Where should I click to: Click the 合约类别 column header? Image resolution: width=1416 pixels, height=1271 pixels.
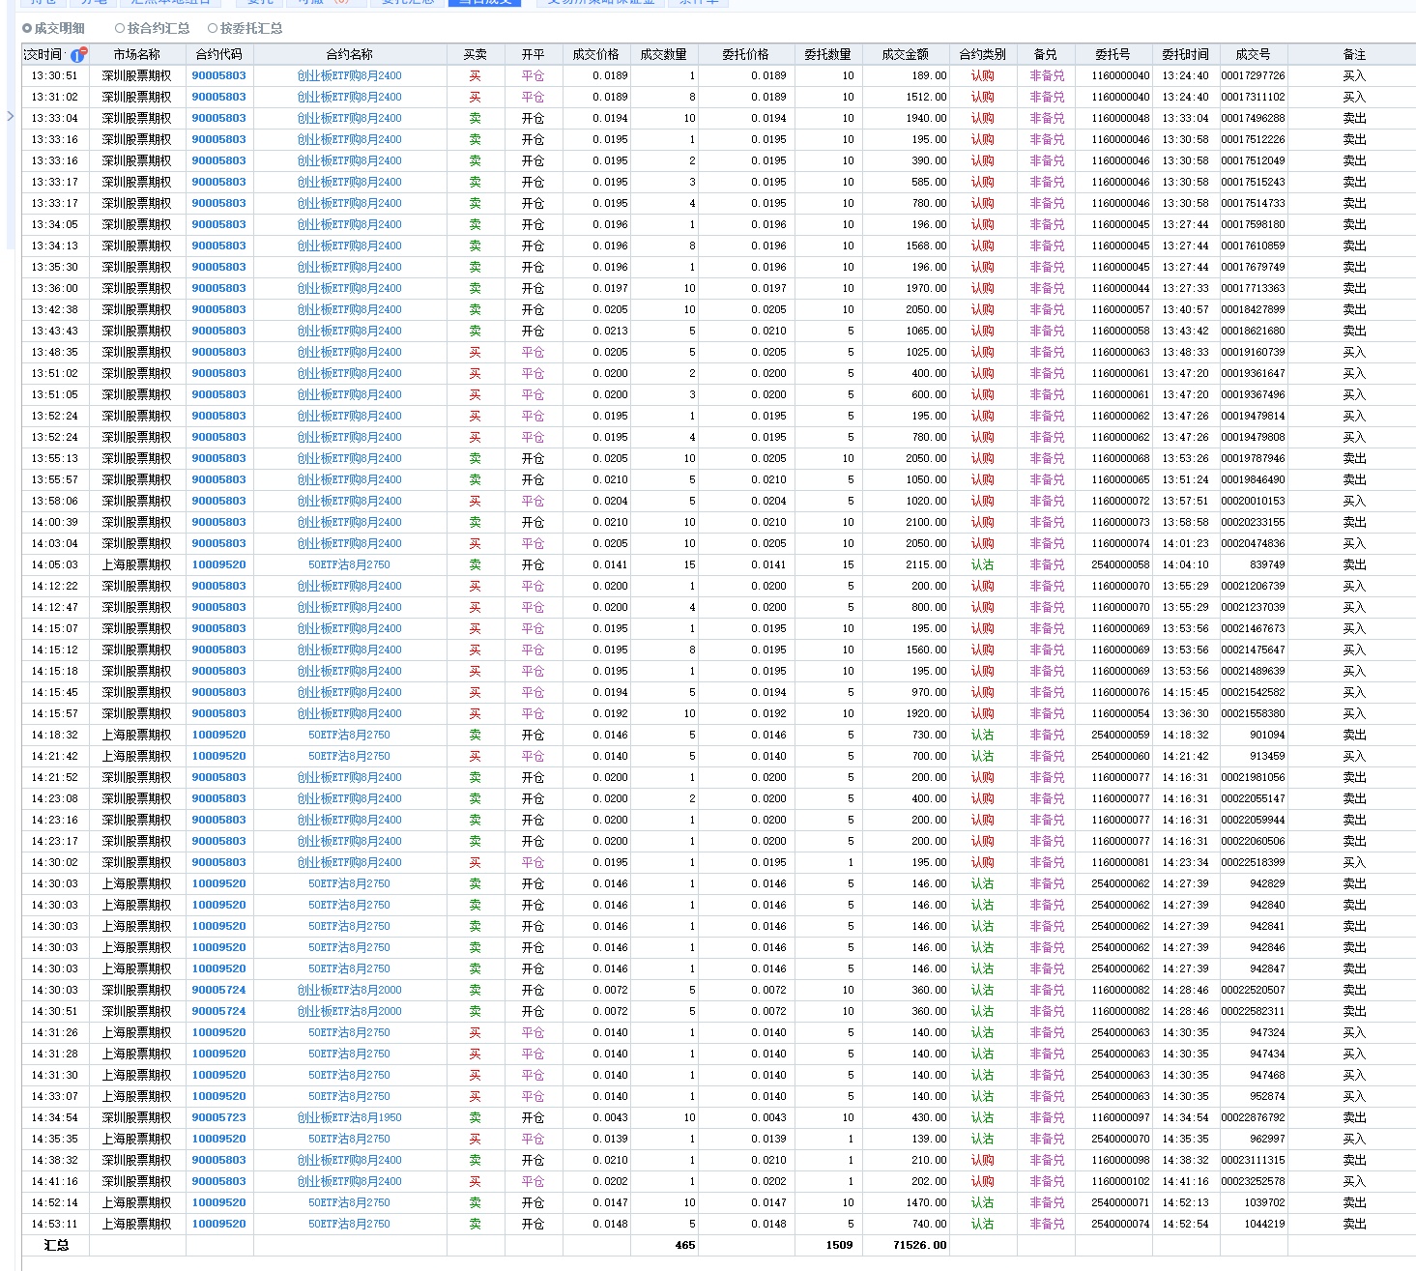click(x=982, y=54)
